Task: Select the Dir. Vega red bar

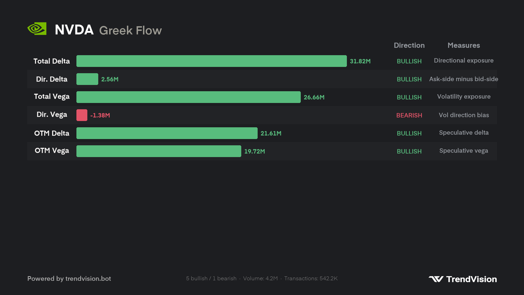Action: [82, 115]
